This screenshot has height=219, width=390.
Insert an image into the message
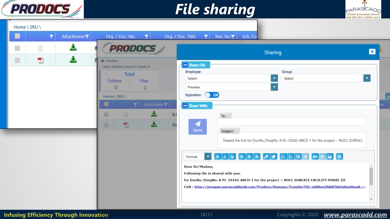pos(330,157)
